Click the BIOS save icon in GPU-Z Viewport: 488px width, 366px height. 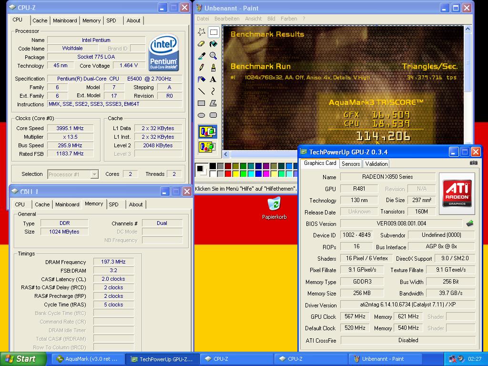click(x=470, y=223)
